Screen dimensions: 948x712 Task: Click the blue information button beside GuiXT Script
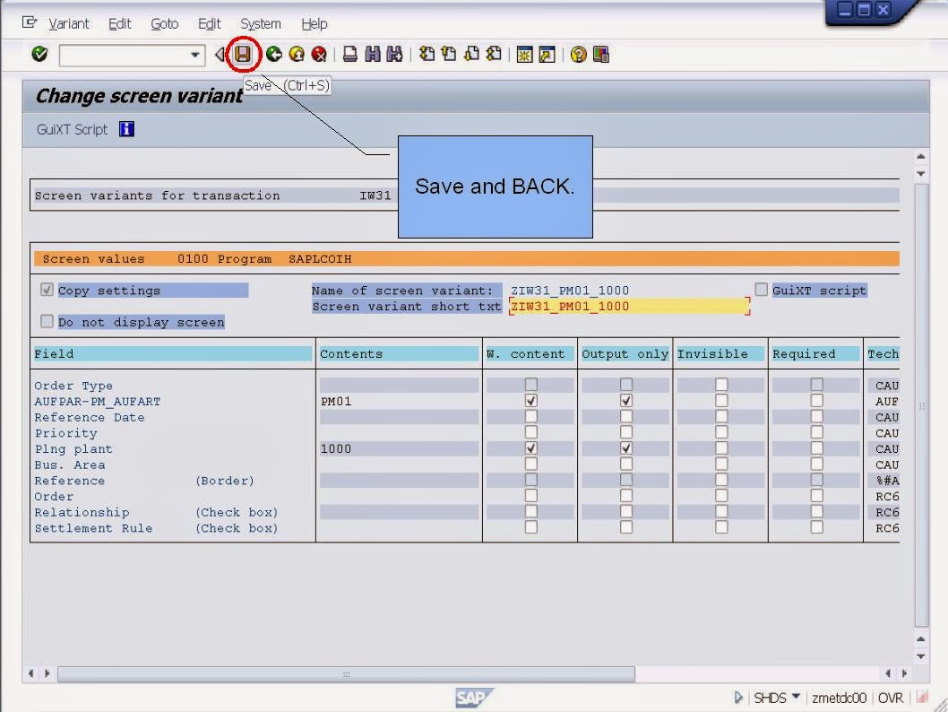[x=126, y=129]
